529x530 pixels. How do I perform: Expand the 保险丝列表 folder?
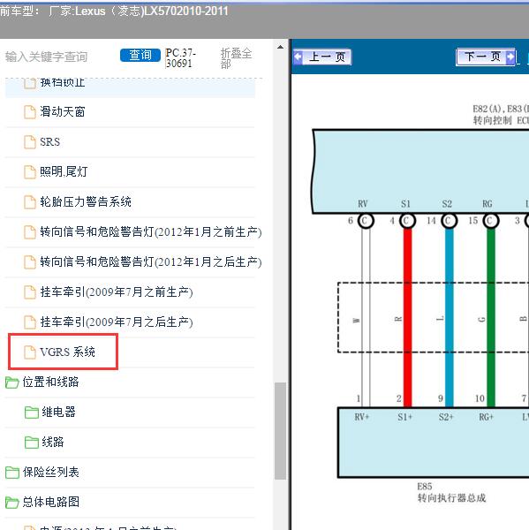pos(12,473)
